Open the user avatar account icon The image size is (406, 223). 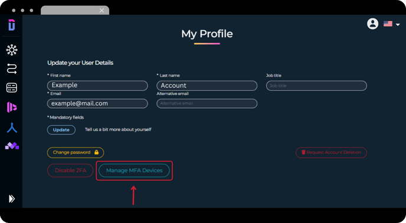372,24
